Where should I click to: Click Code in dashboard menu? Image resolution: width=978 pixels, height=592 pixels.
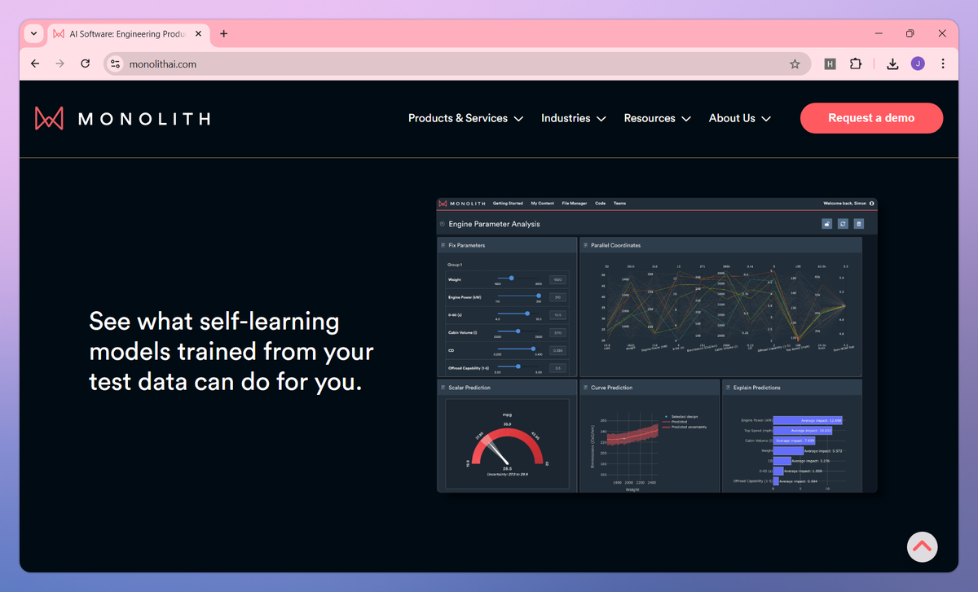click(601, 204)
